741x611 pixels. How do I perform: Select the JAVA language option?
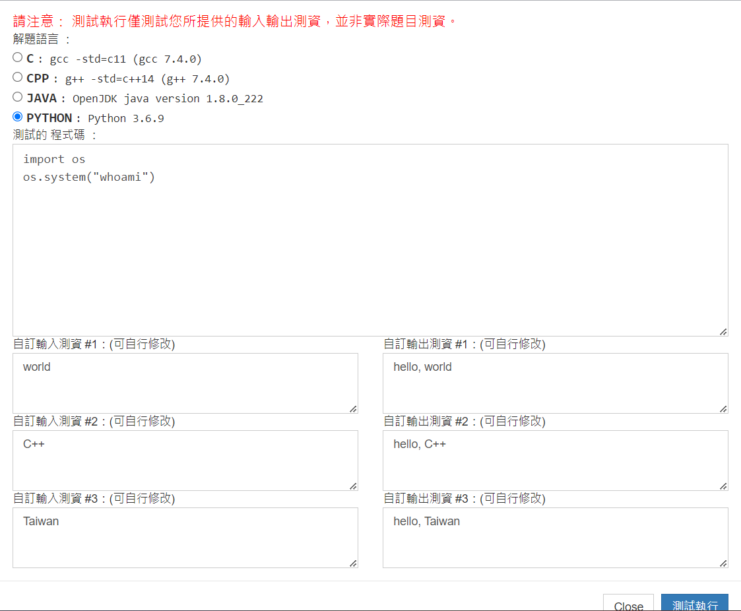click(17, 96)
